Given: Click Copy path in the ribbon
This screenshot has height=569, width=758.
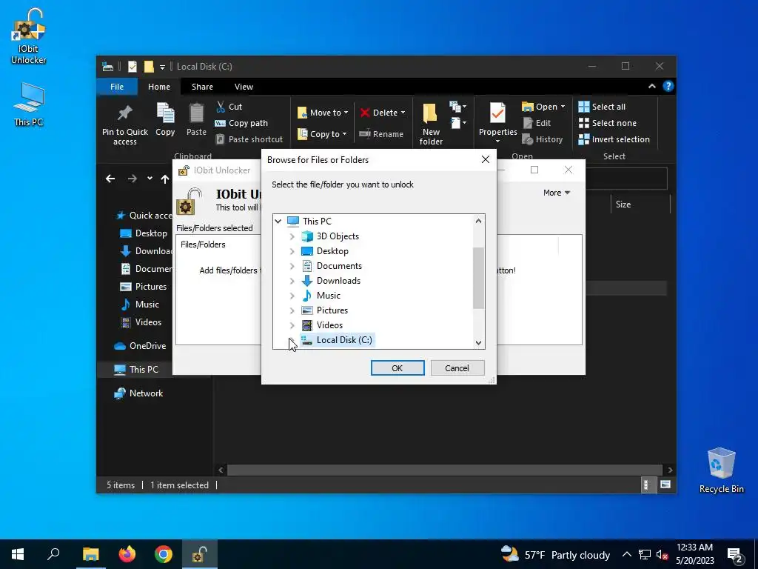Looking at the screenshot, I should click(242, 123).
